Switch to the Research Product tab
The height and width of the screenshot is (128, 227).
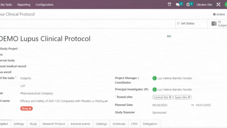(53, 124)
